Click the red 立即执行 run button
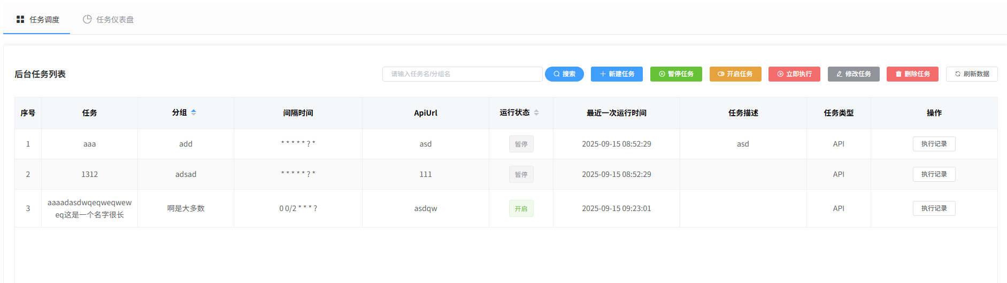This screenshot has height=283, width=1007. pyautogui.click(x=794, y=74)
